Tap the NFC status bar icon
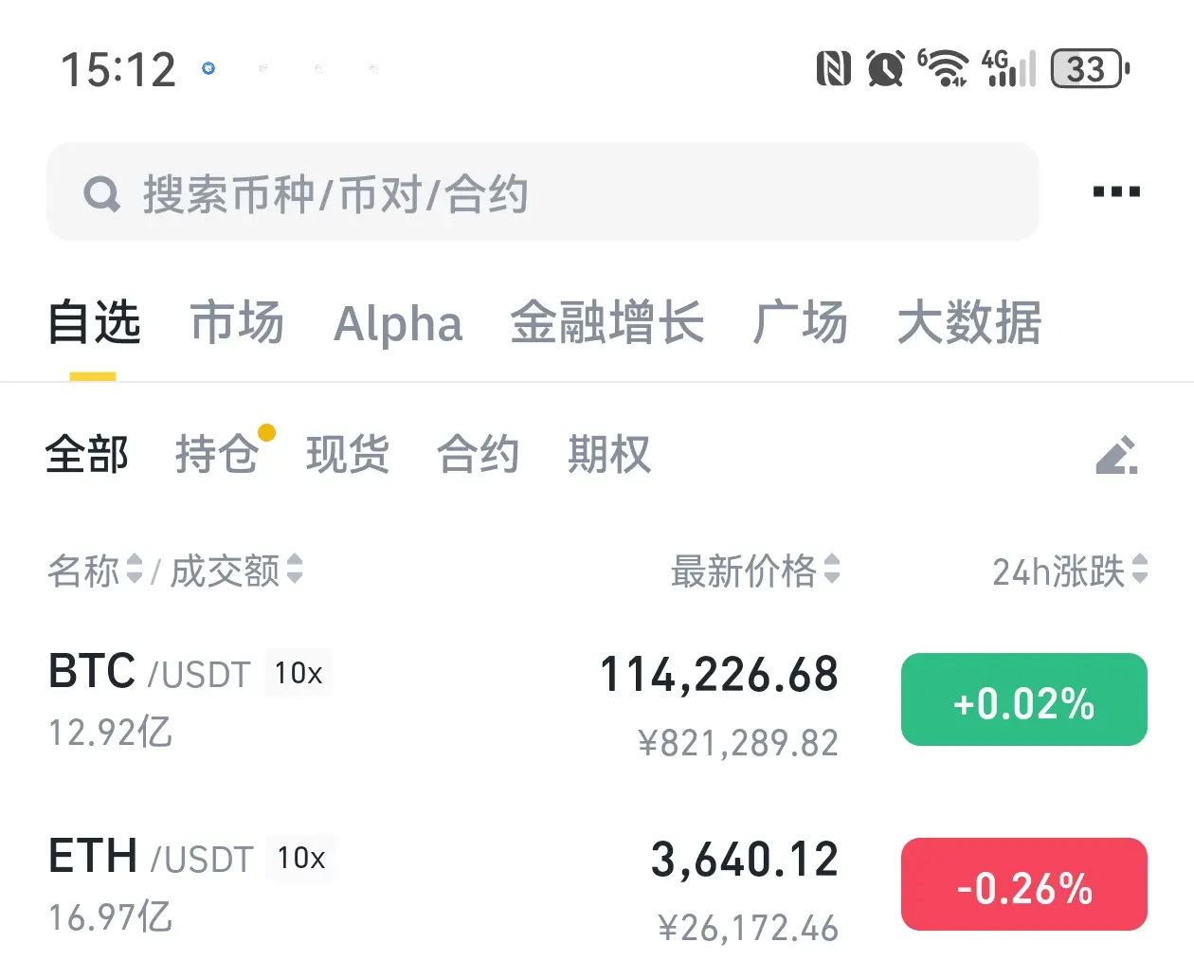This screenshot has width=1194, height=979. coord(834,69)
